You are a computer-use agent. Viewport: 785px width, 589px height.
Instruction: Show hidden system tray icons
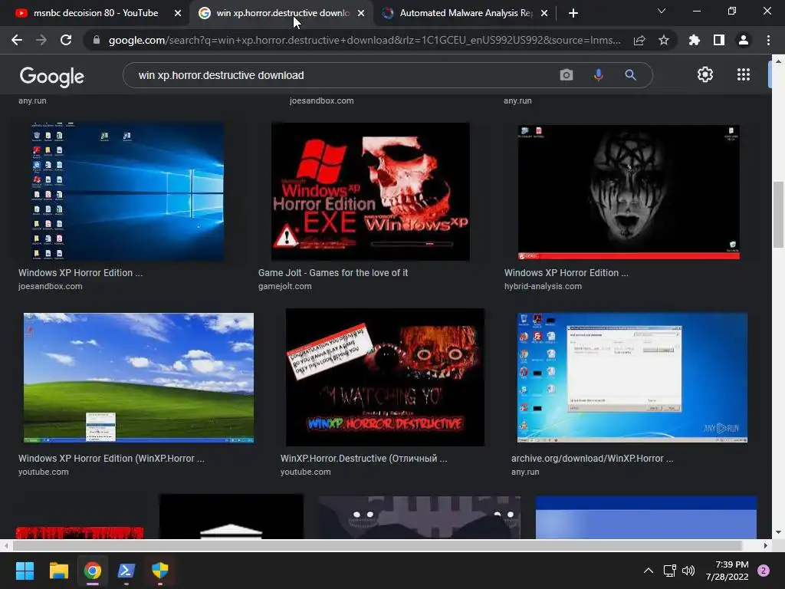coord(649,571)
